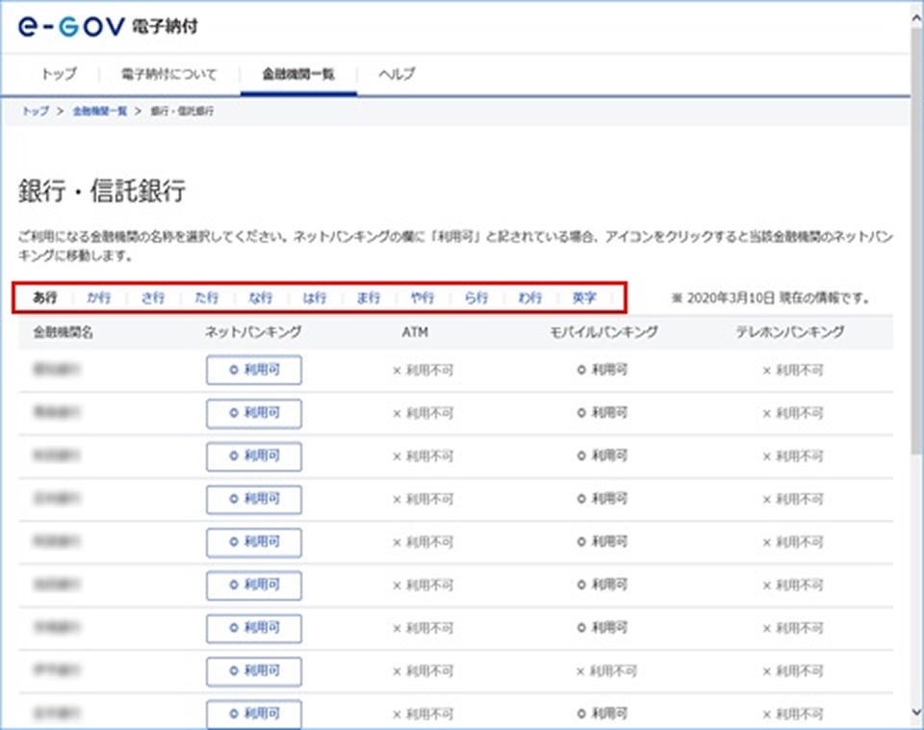This screenshot has height=730, width=924.
Task: Switch to the 金融機関一覧 tab
Action: tap(298, 73)
